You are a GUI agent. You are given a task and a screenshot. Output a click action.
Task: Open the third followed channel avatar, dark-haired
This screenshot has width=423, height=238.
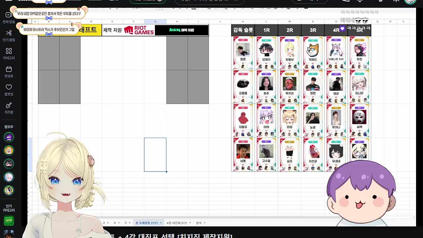coord(9,164)
